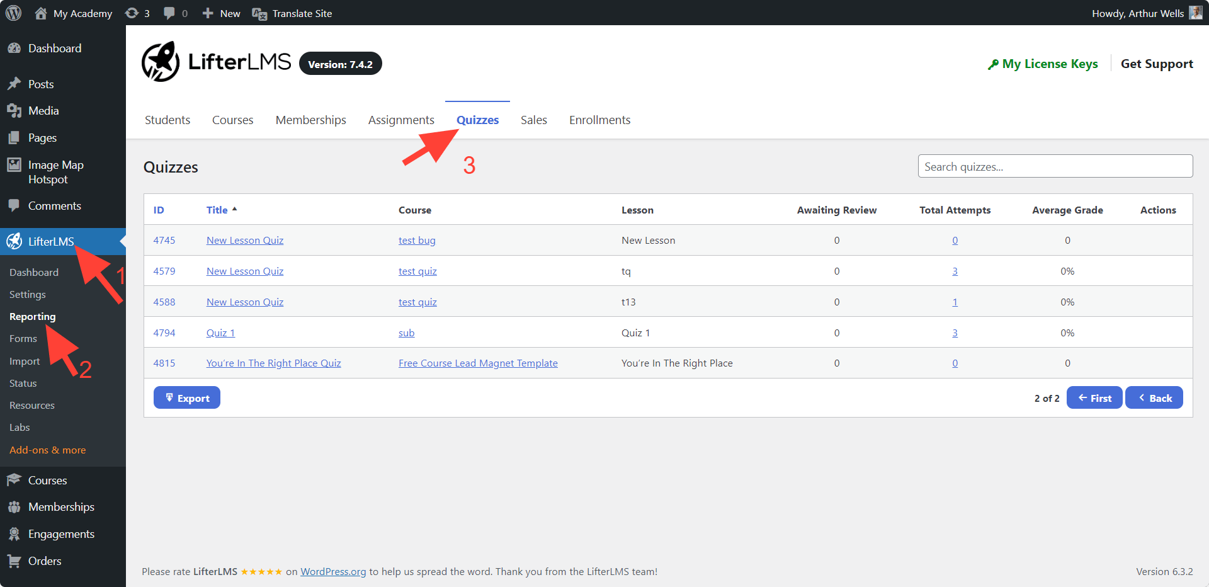Viewport: 1209px width, 587px height.
Task: Open the sub course link
Action: coord(406,333)
